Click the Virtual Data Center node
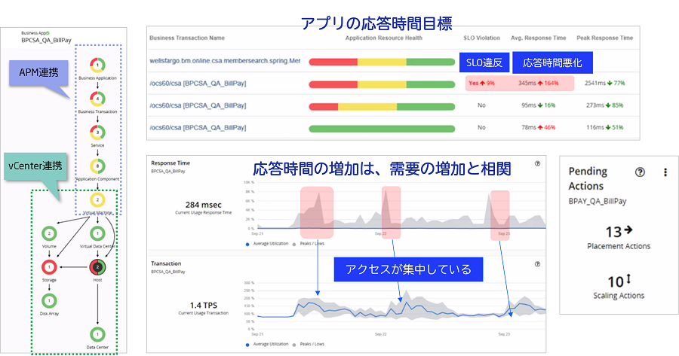The width and height of the screenshot is (679, 356). (97, 233)
